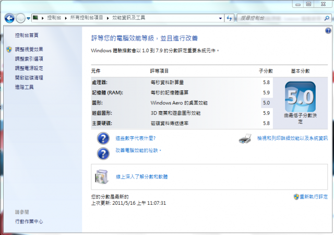Open 調整索引選項 link
The height and width of the screenshot is (235, 334).
29,58
